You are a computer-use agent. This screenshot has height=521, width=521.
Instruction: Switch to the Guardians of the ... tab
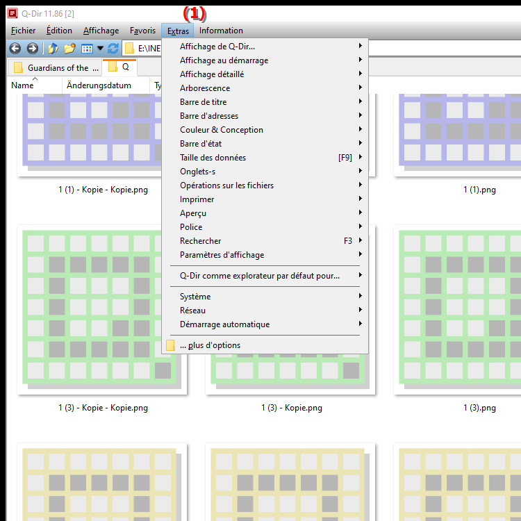coord(54,68)
